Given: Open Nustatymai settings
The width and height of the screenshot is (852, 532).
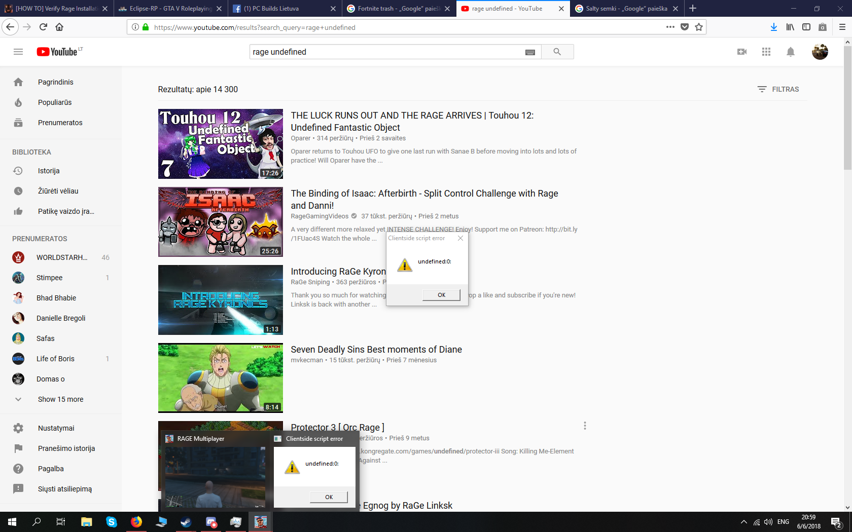Looking at the screenshot, I should [x=61, y=428].
